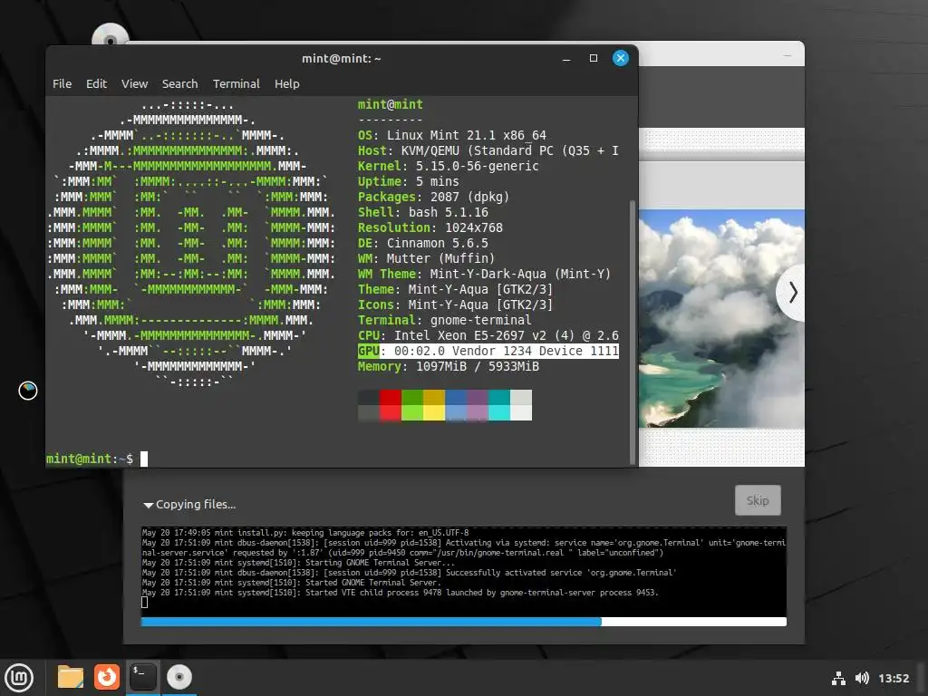Image resolution: width=928 pixels, height=696 pixels.
Task: Open the Help menu in Terminal
Action: point(287,84)
